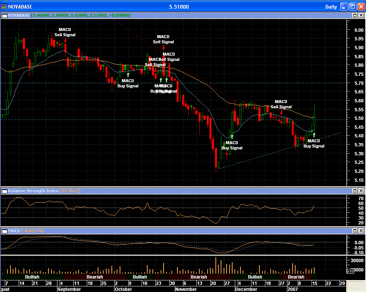Click the Bearish ribbon segment in January
Screen dimensions: 366x292
coord(296,277)
